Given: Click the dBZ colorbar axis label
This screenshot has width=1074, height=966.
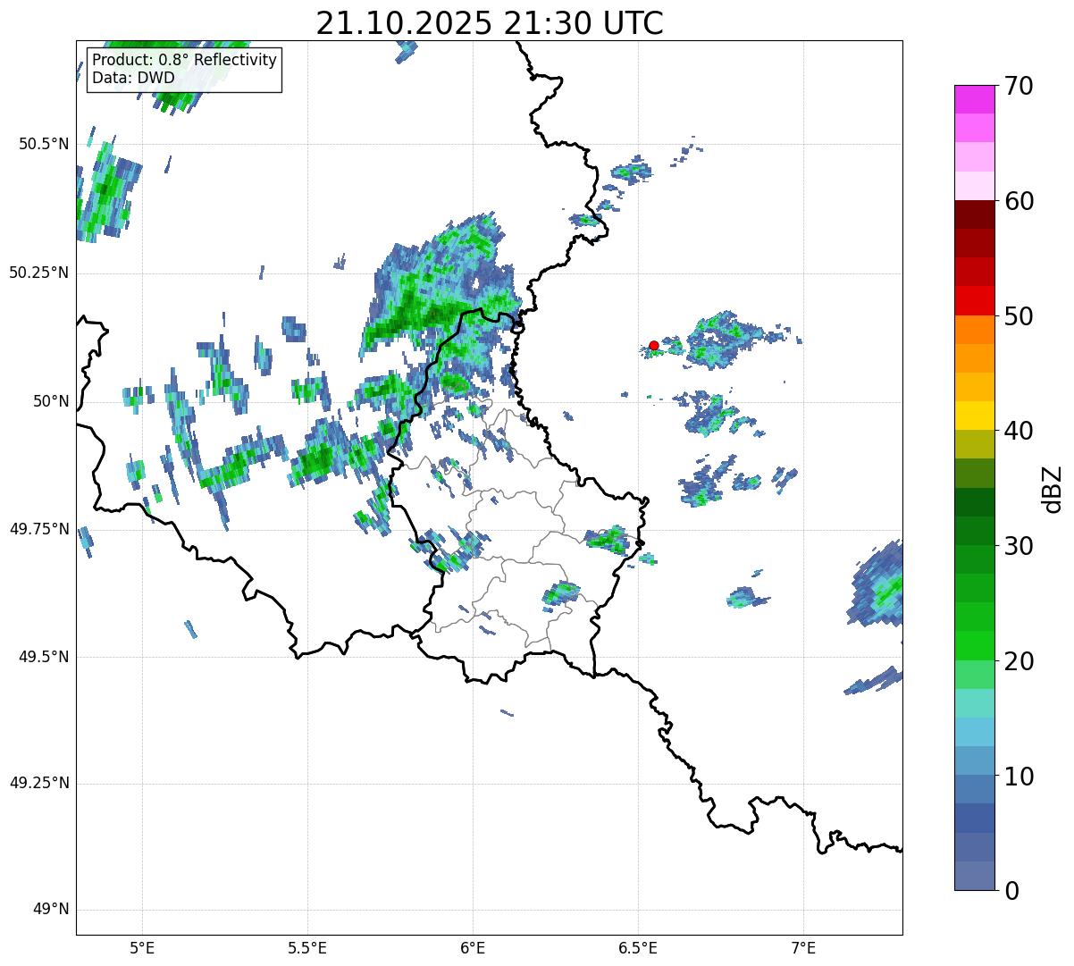Looking at the screenshot, I should [1053, 489].
